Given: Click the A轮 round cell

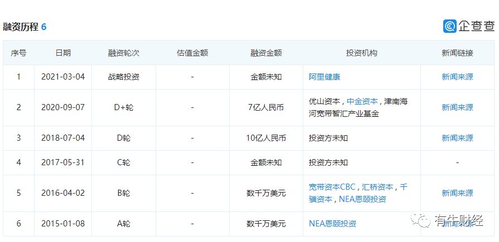Looking at the screenshot, I should coord(123,224).
